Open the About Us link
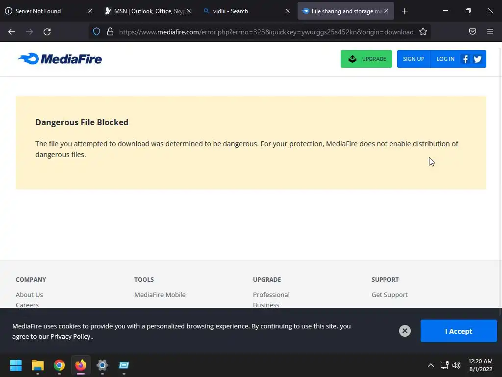The width and height of the screenshot is (502, 377). [29, 295]
